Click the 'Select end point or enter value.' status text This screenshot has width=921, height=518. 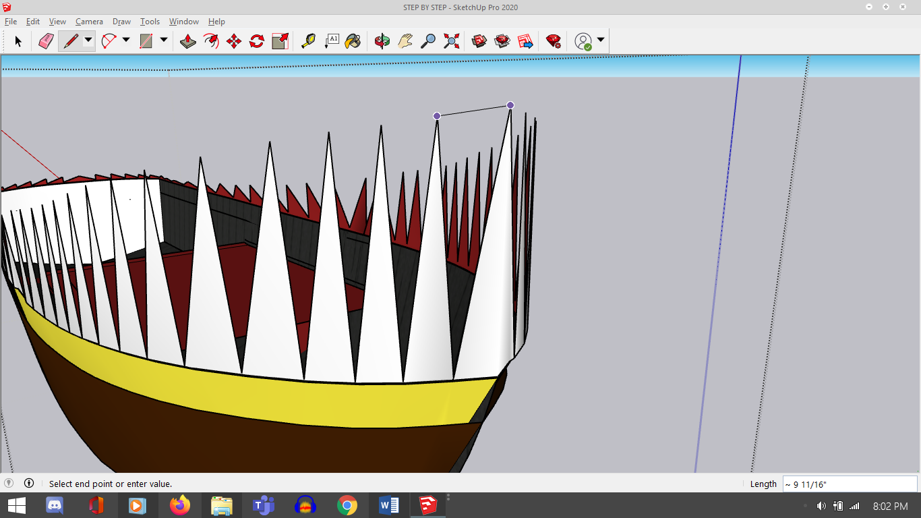(x=111, y=484)
